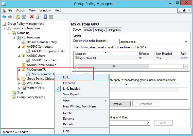Open the Window menu
Viewport: 193px width, 136px height.
click(45, 10)
